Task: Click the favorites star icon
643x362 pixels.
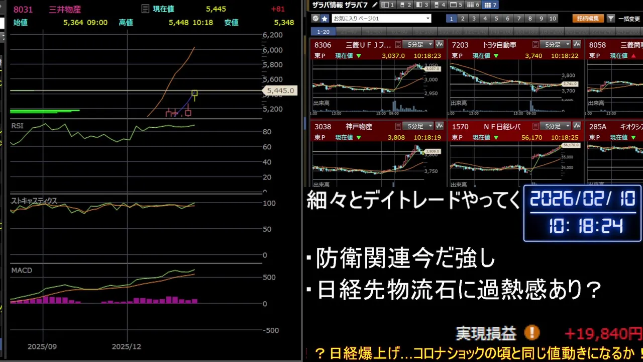Action: 325,19
